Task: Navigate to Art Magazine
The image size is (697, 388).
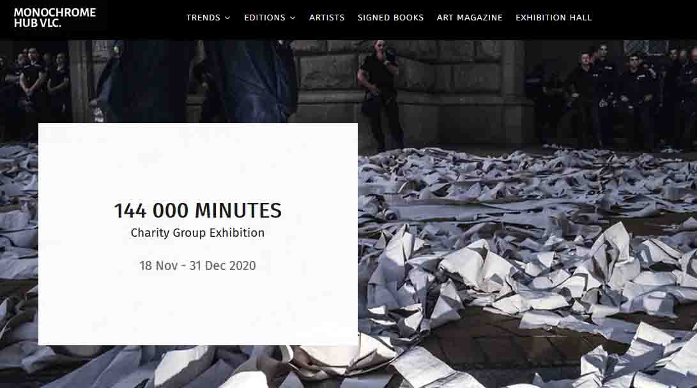Action: click(470, 18)
